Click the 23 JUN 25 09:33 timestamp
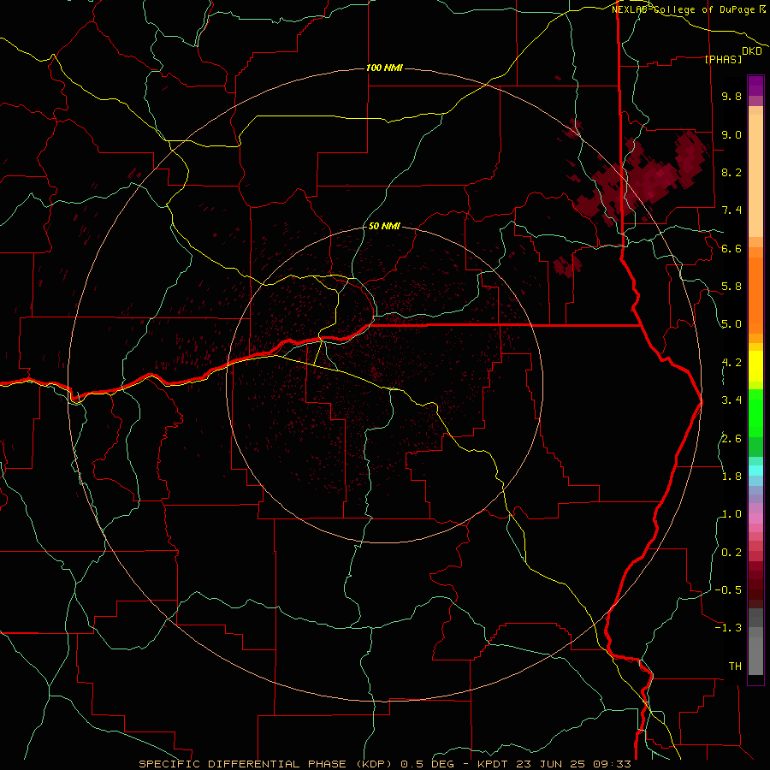This screenshot has width=770, height=770. 573,764
